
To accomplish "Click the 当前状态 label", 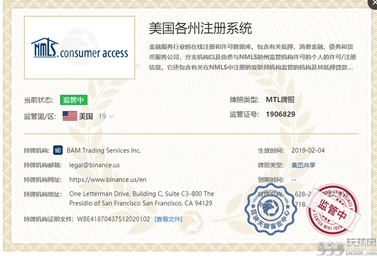I will pos(38,100).
